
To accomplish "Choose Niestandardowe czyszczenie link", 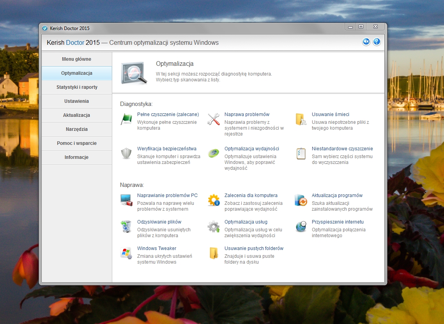I will (342, 148).
